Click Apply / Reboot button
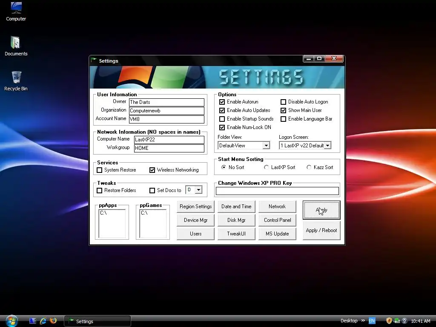This screenshot has width=436, height=327. pos(321,230)
